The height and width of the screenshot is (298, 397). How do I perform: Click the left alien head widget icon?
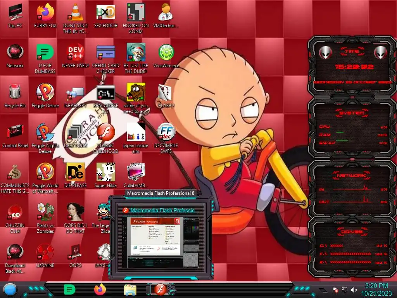(325, 52)
